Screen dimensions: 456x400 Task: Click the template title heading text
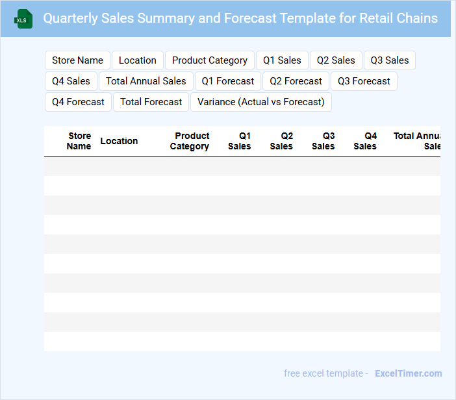coord(240,18)
